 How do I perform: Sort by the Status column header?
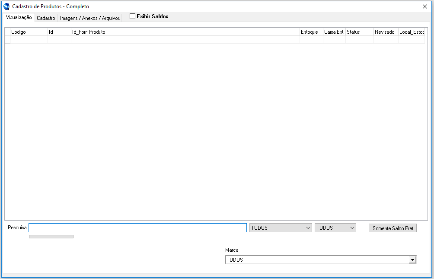359,32
